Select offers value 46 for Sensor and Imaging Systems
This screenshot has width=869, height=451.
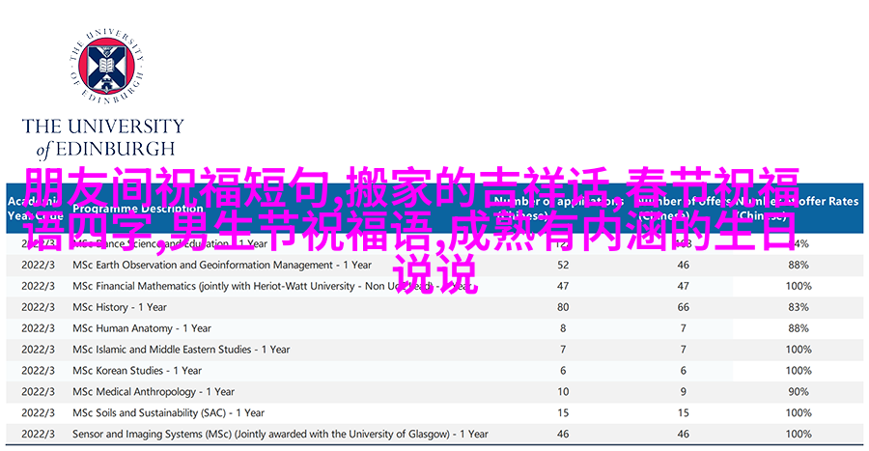click(x=684, y=434)
